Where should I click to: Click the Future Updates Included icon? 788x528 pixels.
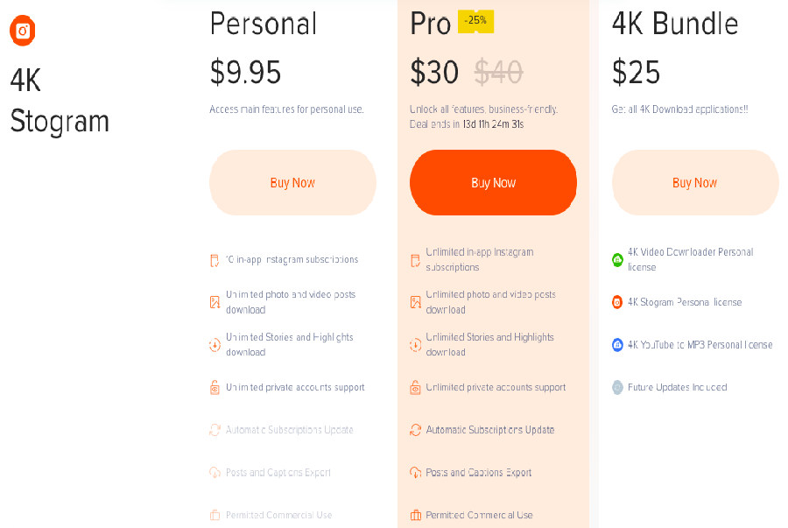click(x=617, y=387)
